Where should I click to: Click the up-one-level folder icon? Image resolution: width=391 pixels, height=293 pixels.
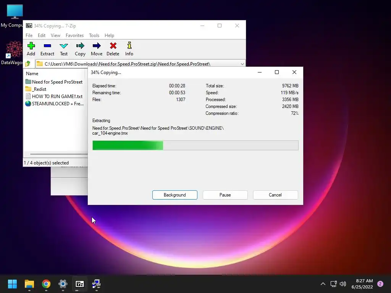(28, 64)
